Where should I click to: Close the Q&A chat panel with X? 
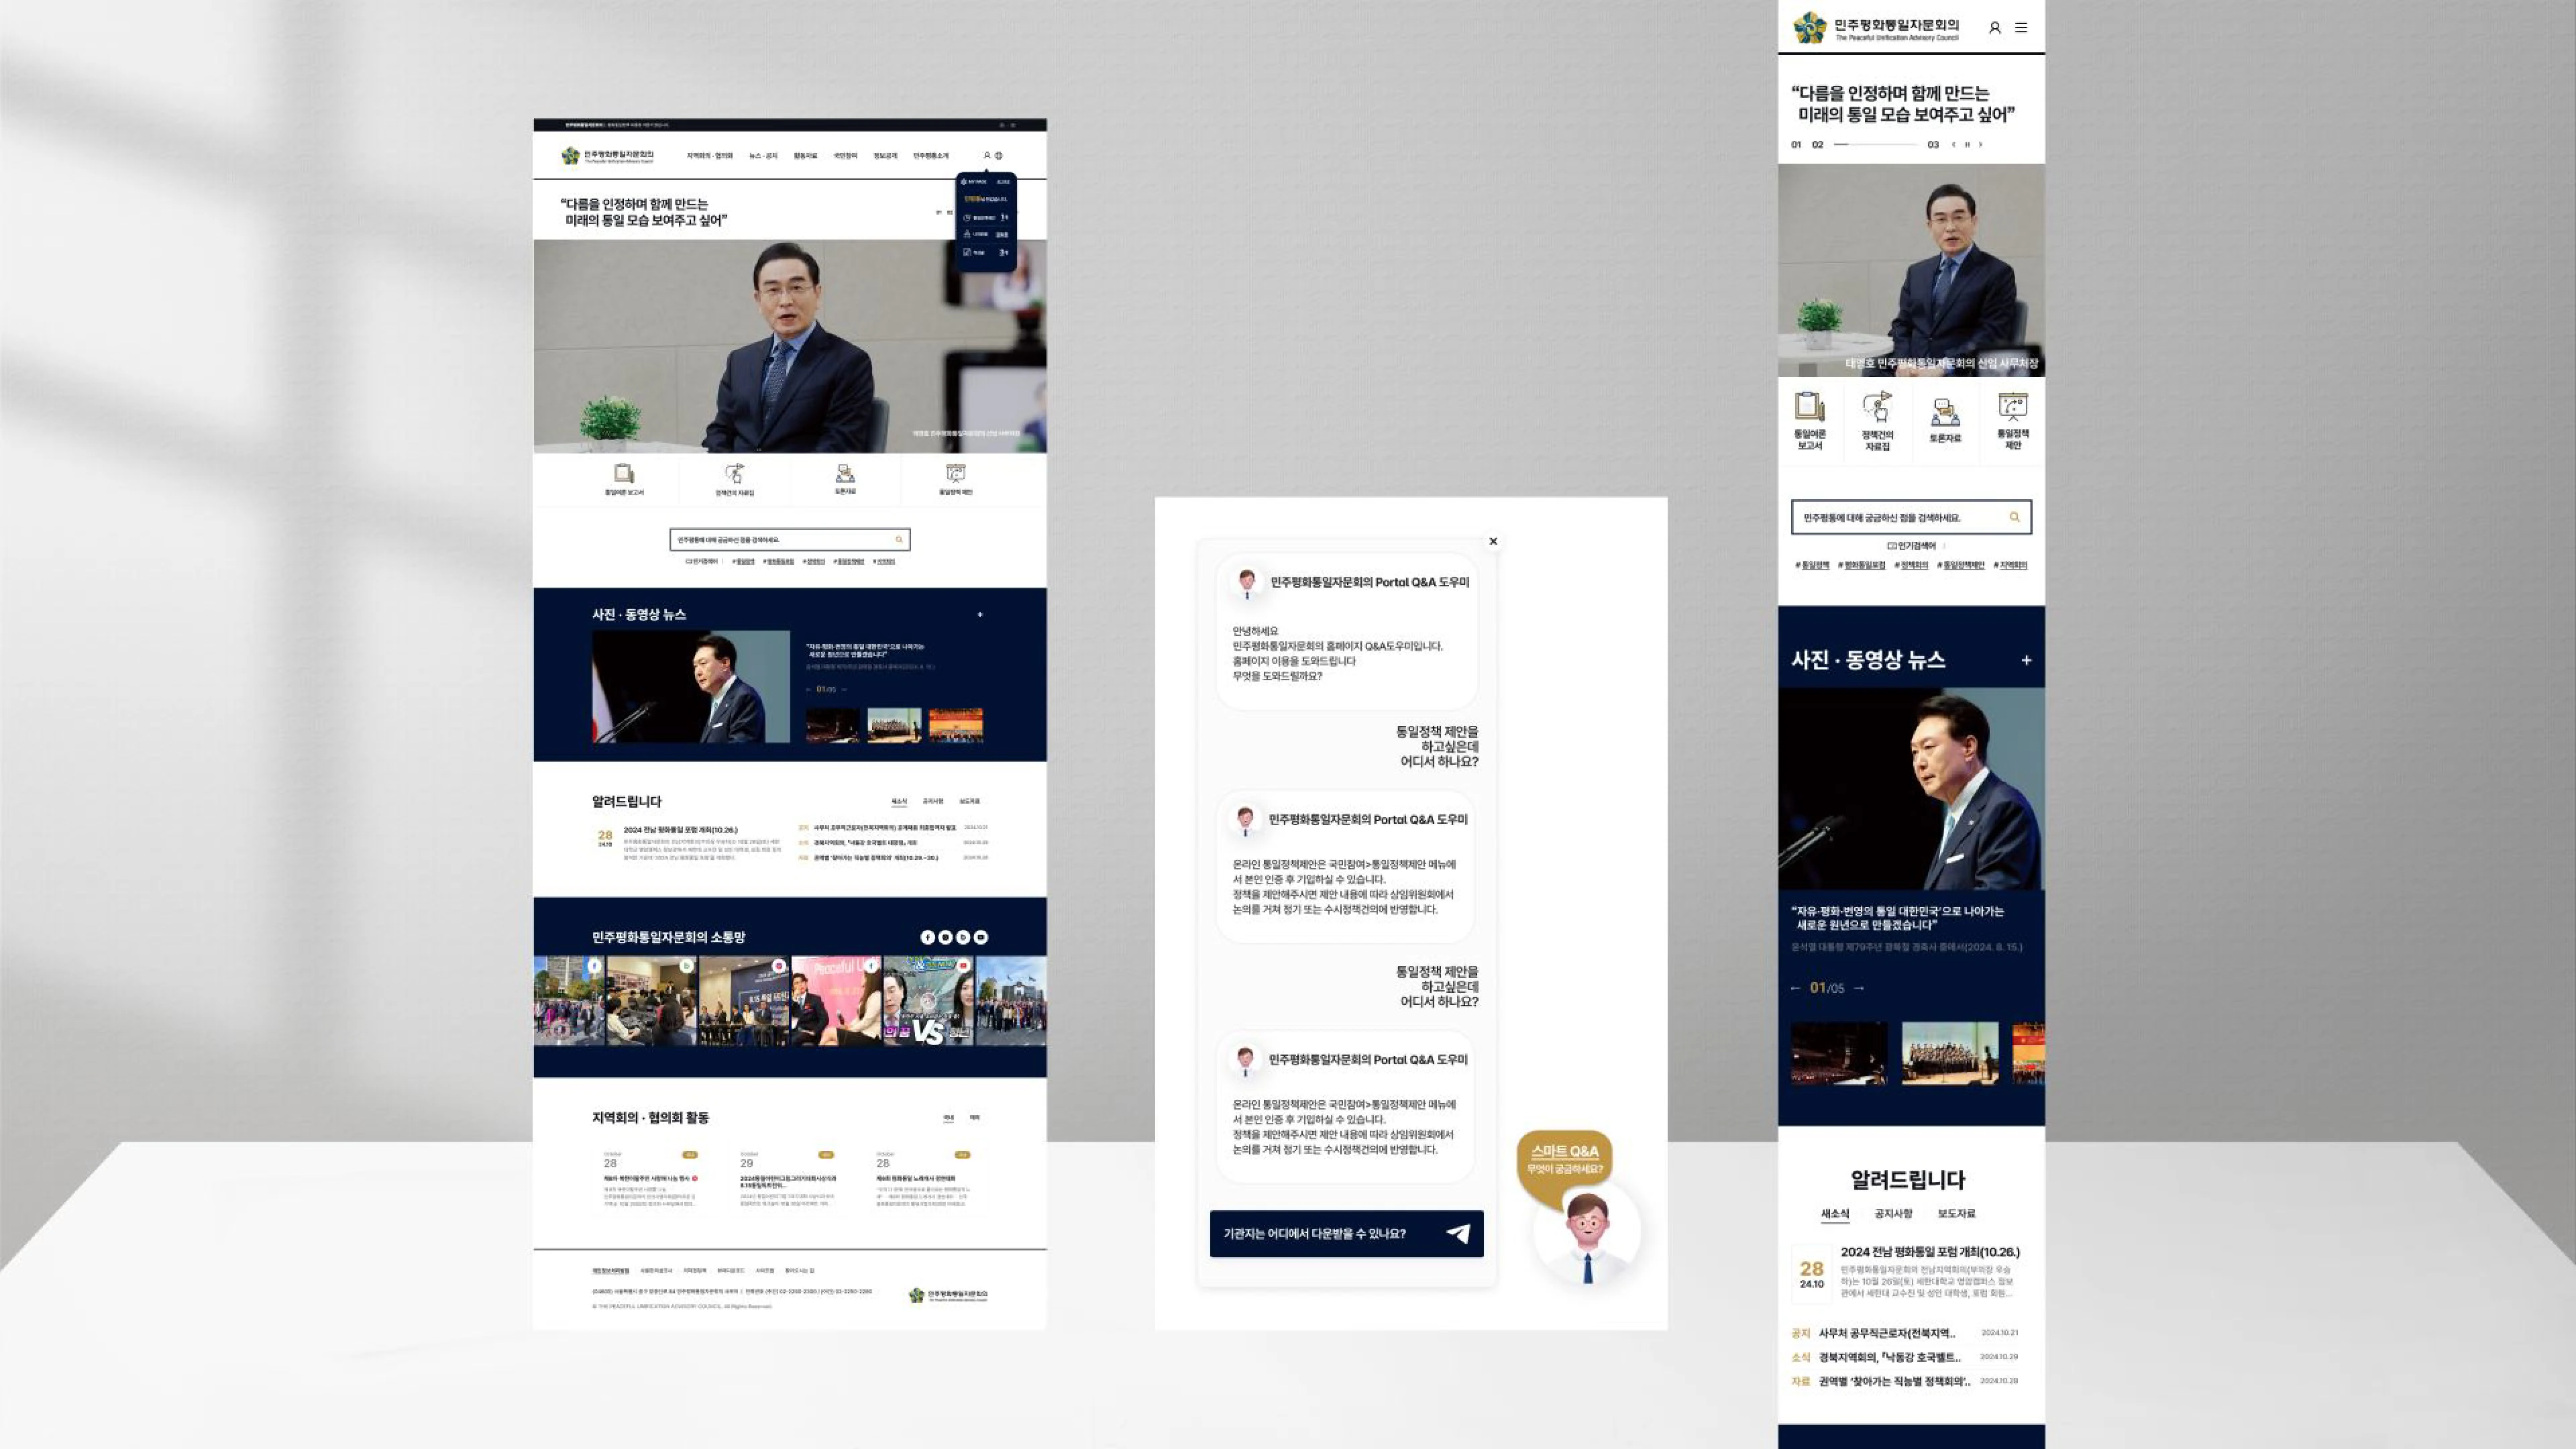coord(1493,541)
